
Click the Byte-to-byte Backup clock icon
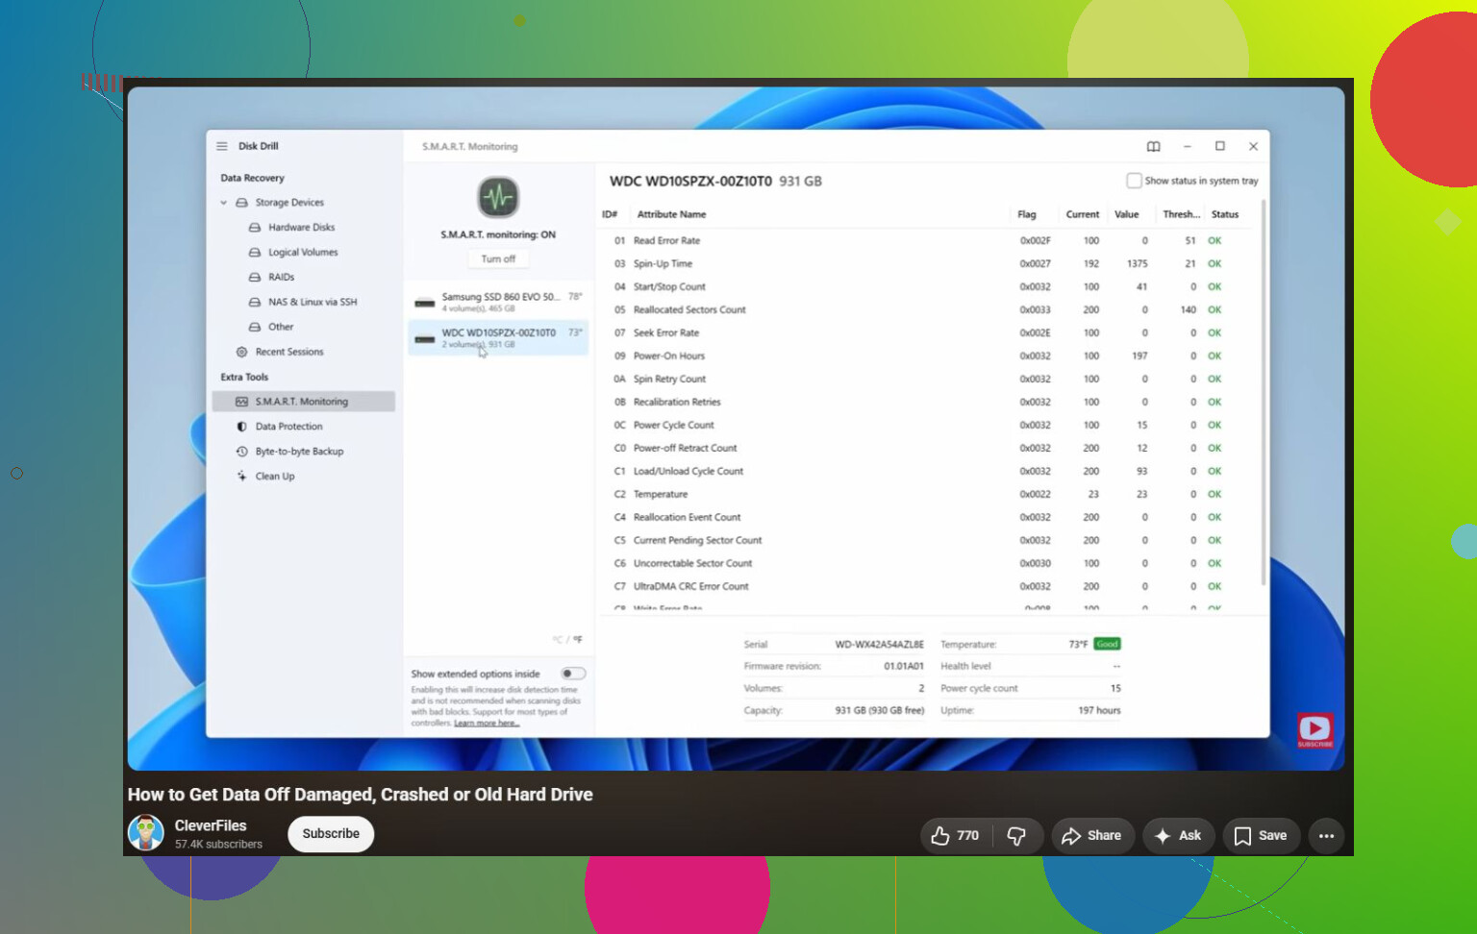[241, 452]
